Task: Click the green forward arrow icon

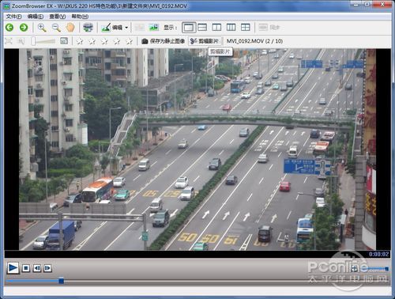Action: [24, 28]
